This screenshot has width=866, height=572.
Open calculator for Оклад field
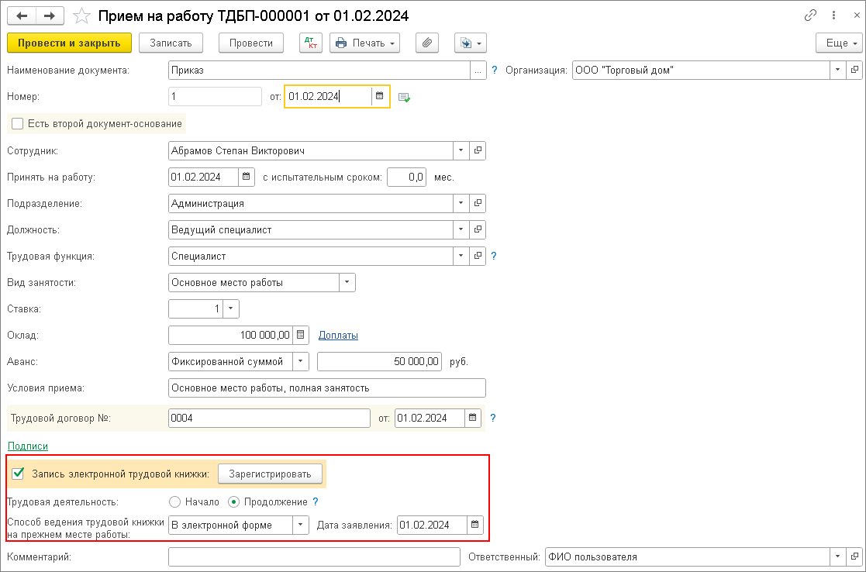point(301,335)
